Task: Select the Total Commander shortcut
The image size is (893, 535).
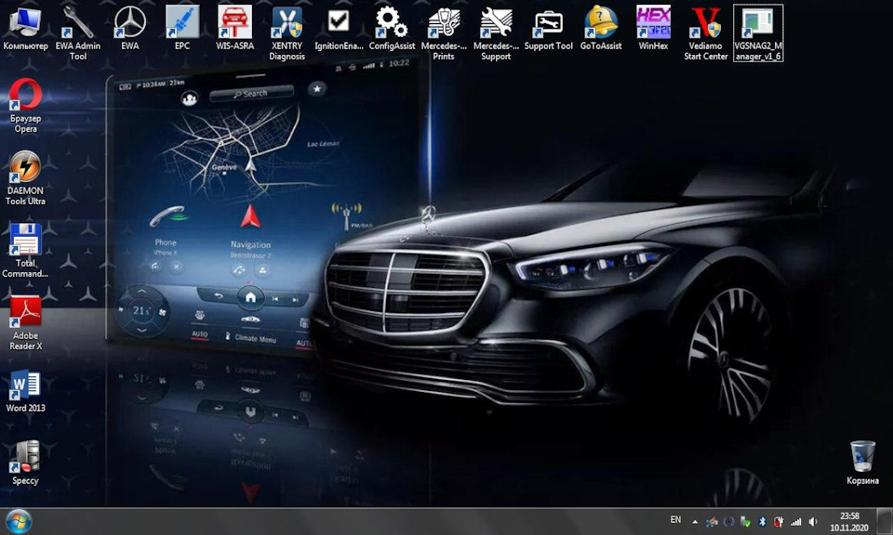Action: click(x=26, y=251)
